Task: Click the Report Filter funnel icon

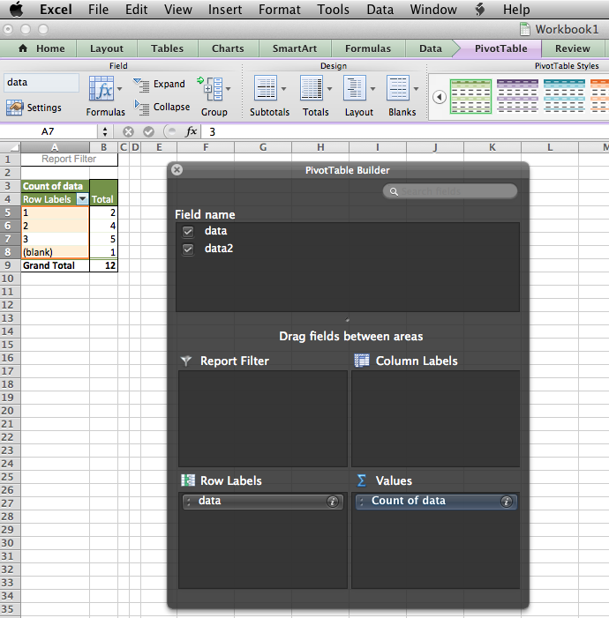Action: [x=186, y=361]
